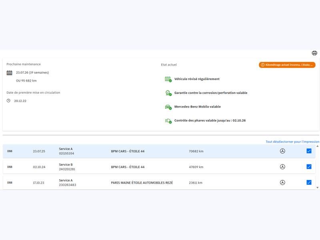Image resolution: width=320 pixels, height=240 pixels.
Task: Click the corrosion warranty status icon
Action: point(168,93)
